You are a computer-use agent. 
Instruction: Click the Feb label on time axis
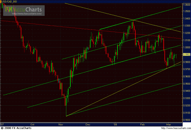142,125
